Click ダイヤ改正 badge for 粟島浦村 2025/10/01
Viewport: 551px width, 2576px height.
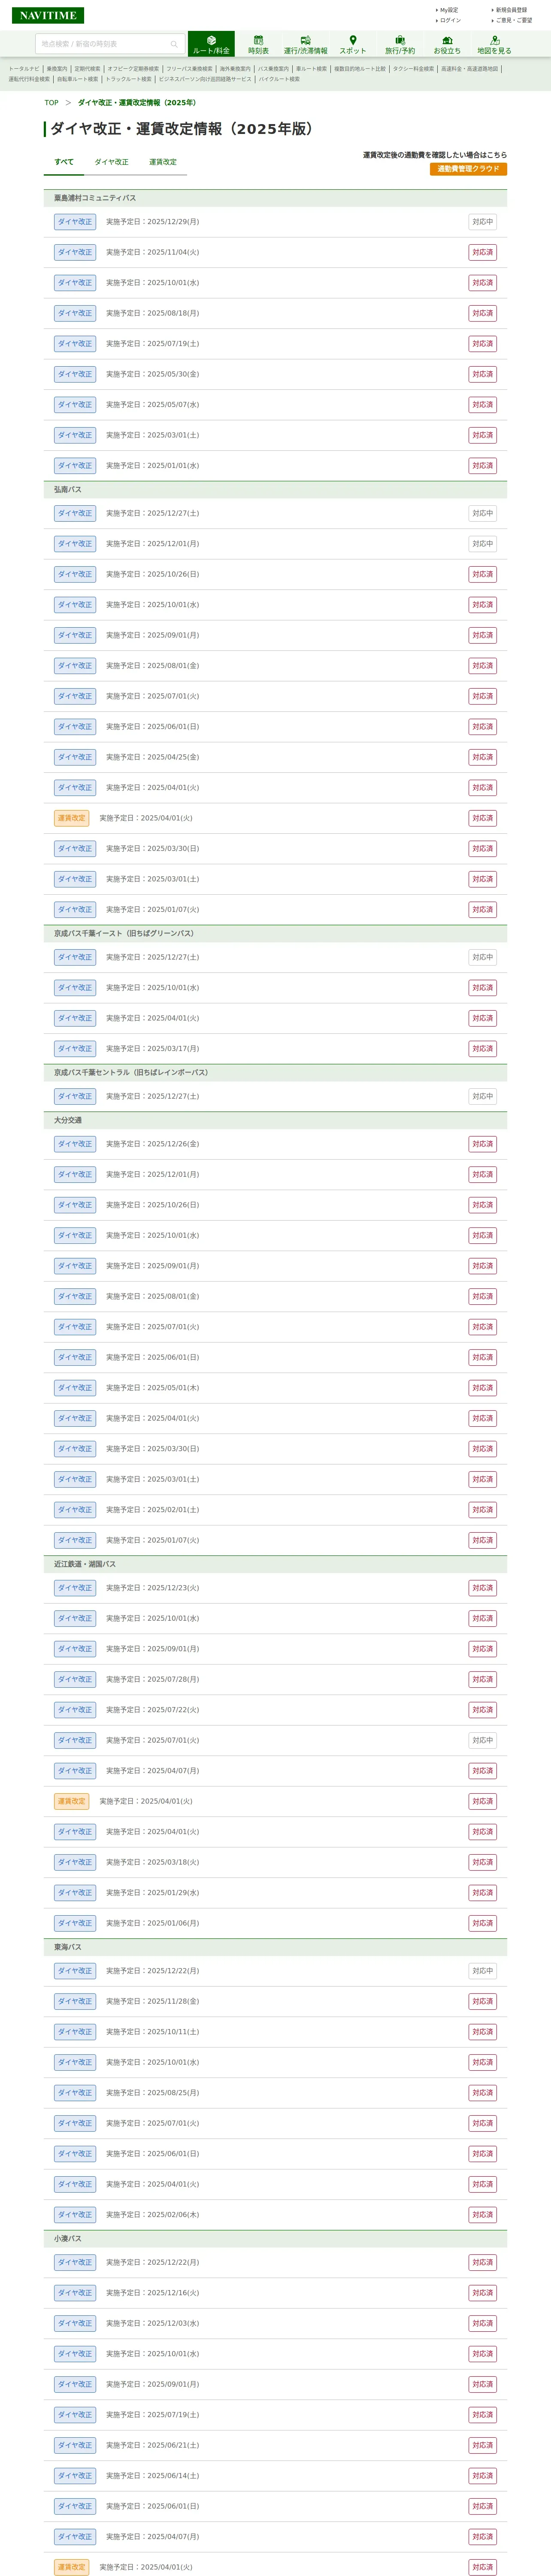click(75, 283)
